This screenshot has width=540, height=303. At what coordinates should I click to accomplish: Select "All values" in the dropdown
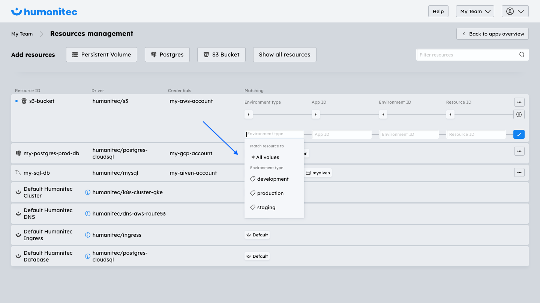pos(267,157)
